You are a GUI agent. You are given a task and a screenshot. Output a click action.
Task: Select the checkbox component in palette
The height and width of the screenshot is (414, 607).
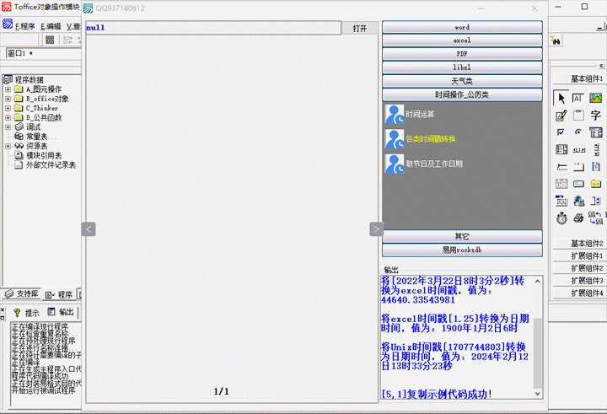click(x=561, y=132)
